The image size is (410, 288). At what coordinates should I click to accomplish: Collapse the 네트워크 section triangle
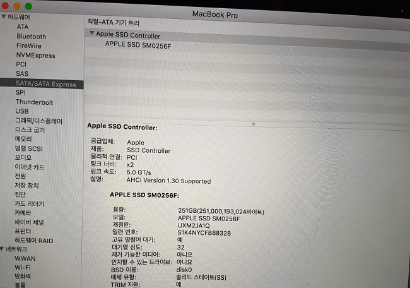4,249
